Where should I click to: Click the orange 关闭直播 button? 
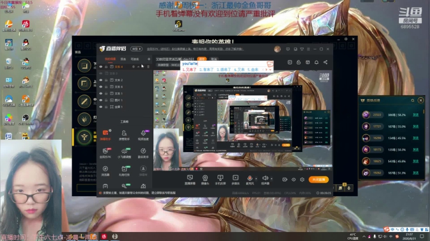319,180
